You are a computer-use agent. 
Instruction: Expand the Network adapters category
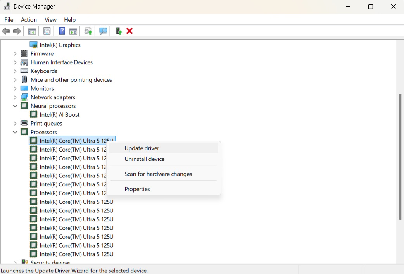tap(15, 97)
